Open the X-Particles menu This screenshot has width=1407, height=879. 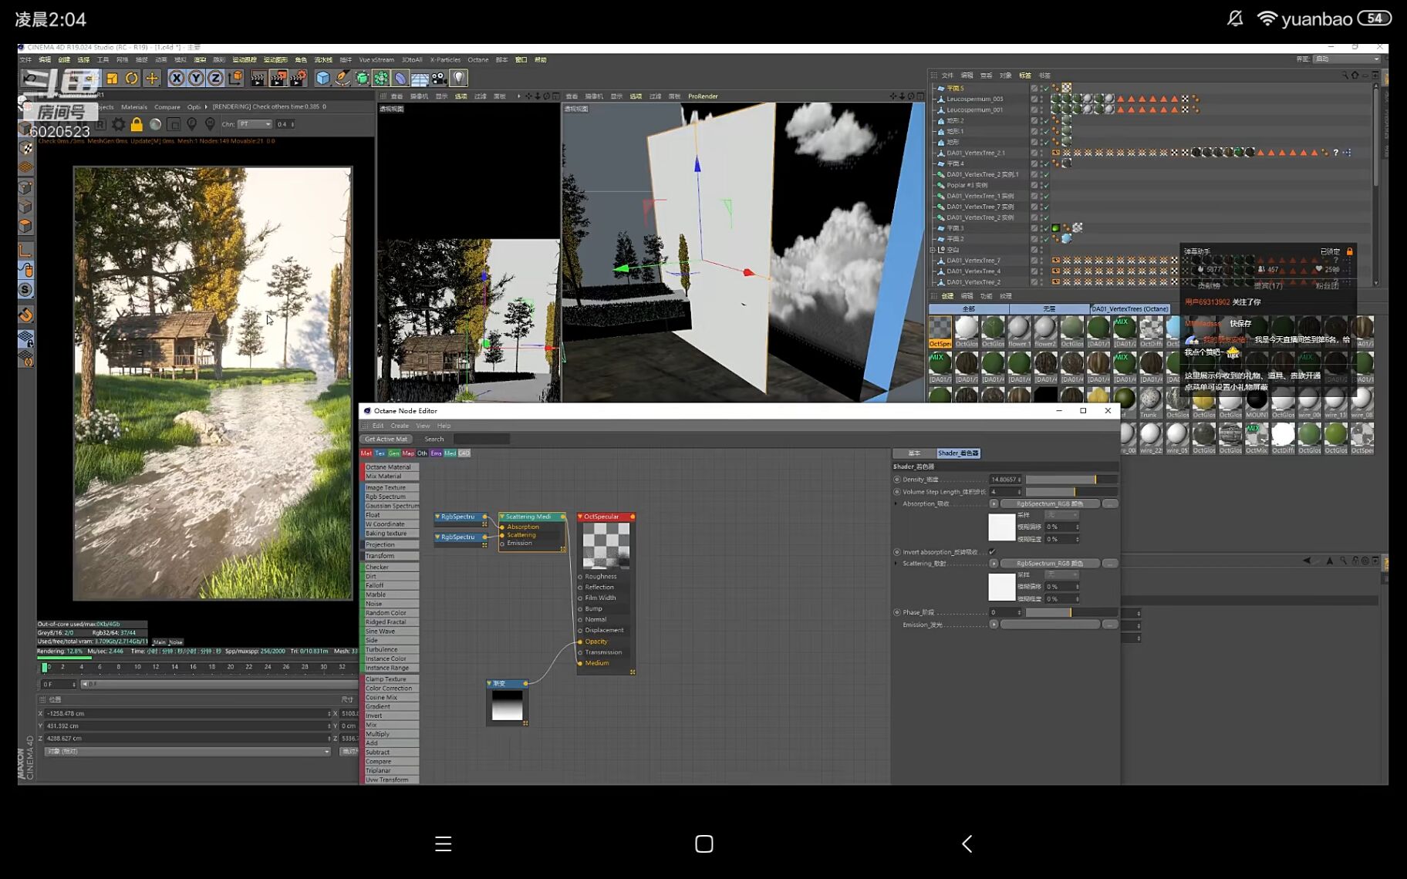[x=445, y=59]
